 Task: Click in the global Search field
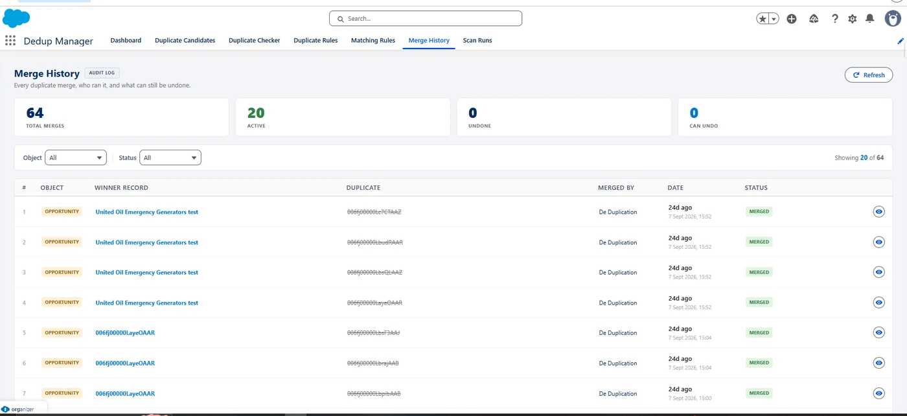click(426, 19)
